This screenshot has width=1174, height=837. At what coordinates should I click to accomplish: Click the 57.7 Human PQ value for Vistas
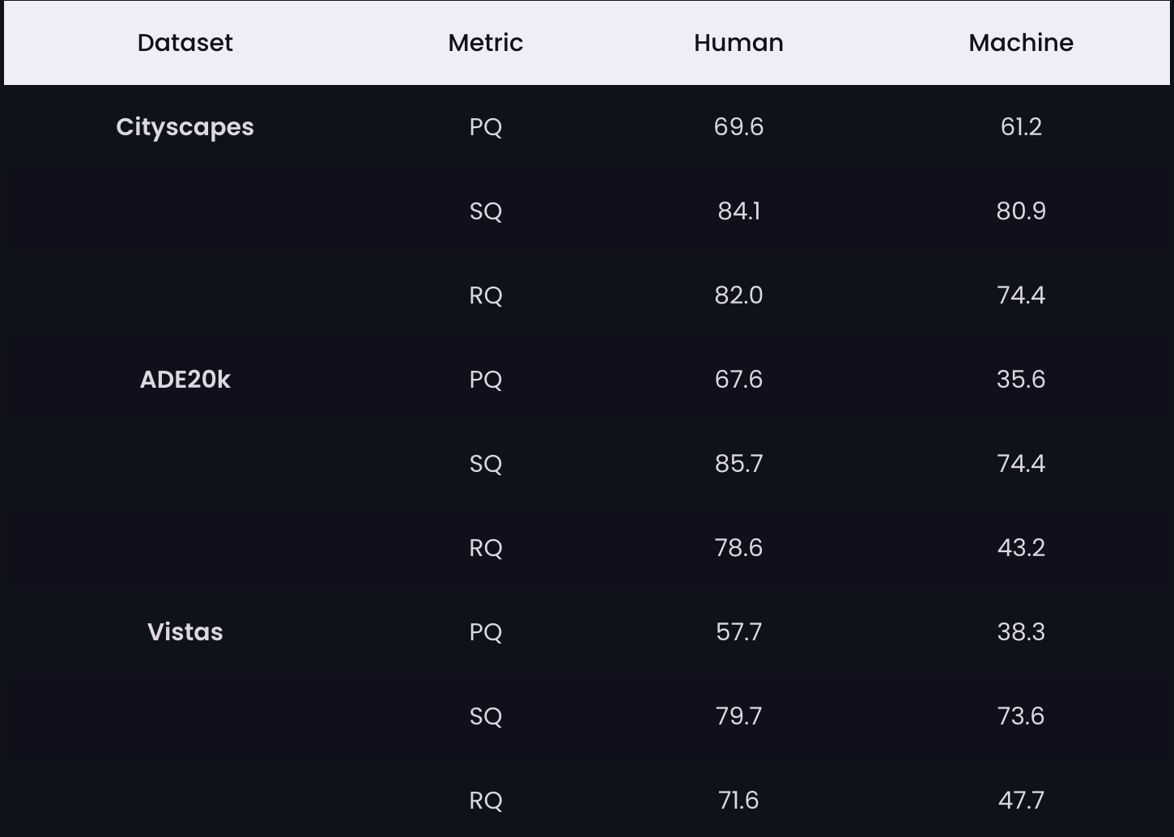pyautogui.click(x=738, y=631)
